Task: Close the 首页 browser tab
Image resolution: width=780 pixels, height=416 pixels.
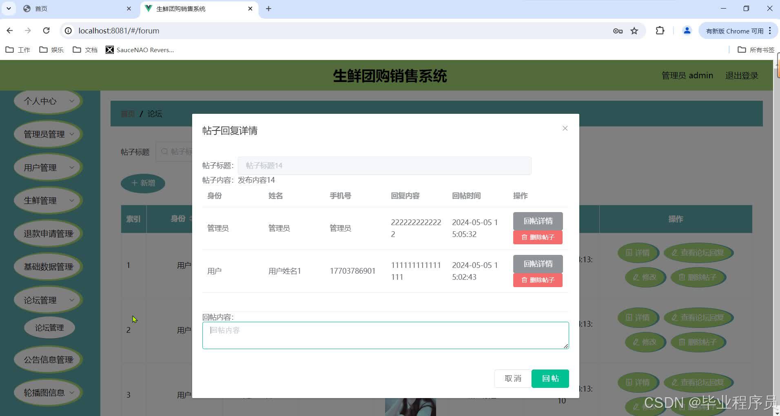Action: tap(129, 9)
